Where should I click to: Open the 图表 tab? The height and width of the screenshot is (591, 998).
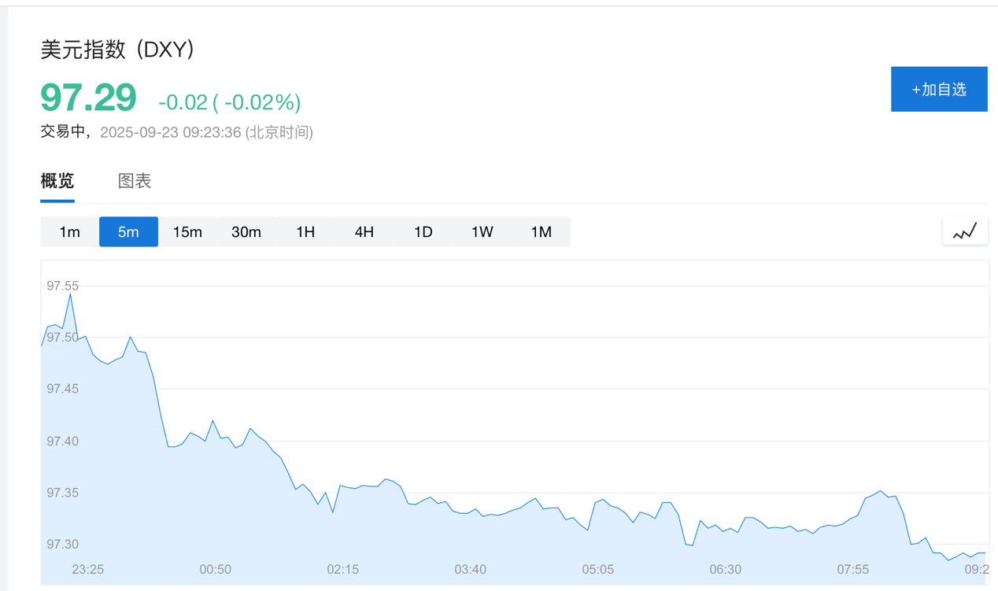(x=135, y=181)
